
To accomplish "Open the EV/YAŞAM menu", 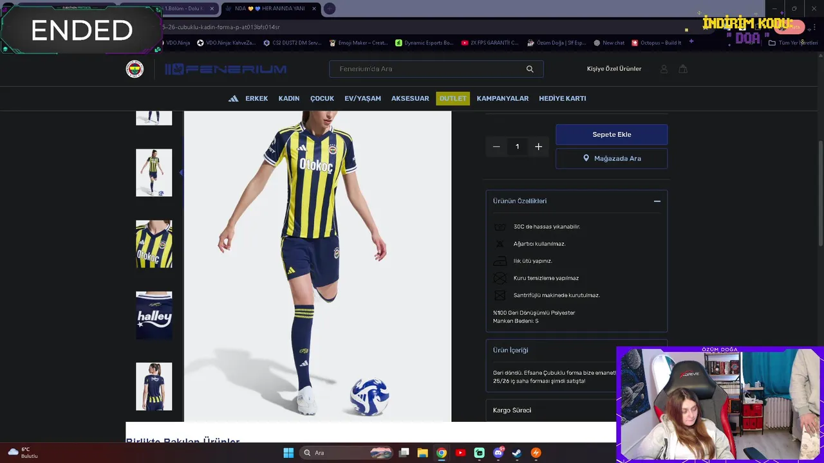I will click(362, 98).
